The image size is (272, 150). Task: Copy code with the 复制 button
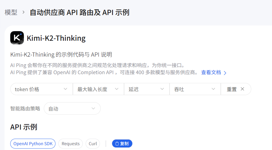click(x=122, y=143)
